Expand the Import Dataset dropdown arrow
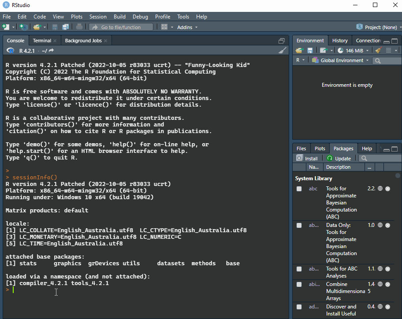402x319 pixels. point(331,50)
